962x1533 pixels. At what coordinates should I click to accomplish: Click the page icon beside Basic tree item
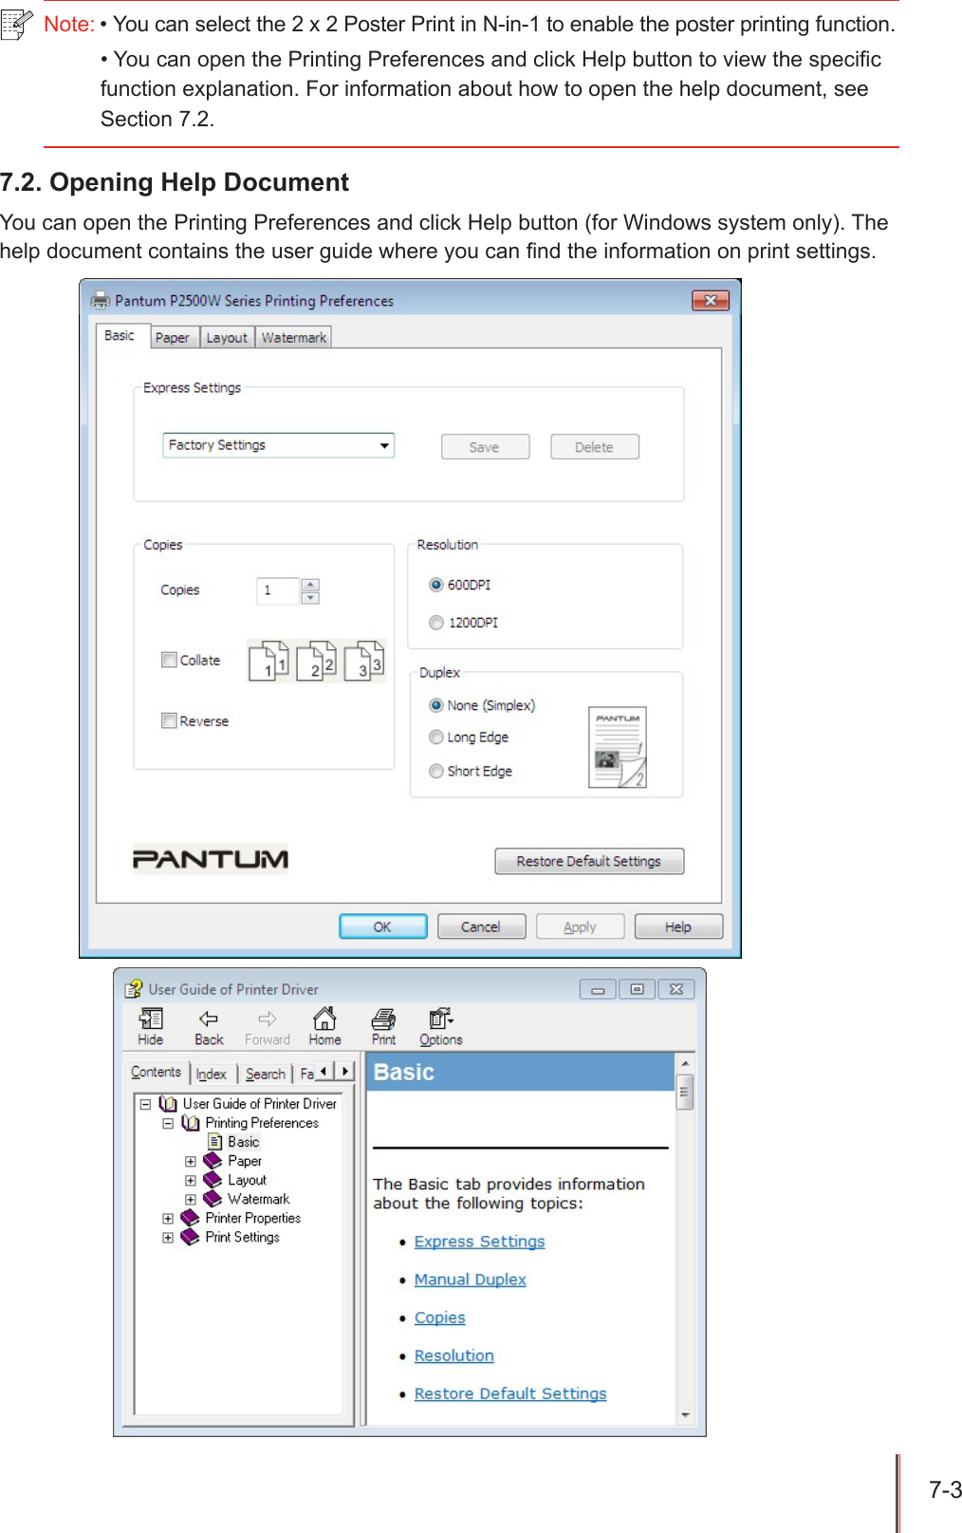click(215, 1142)
